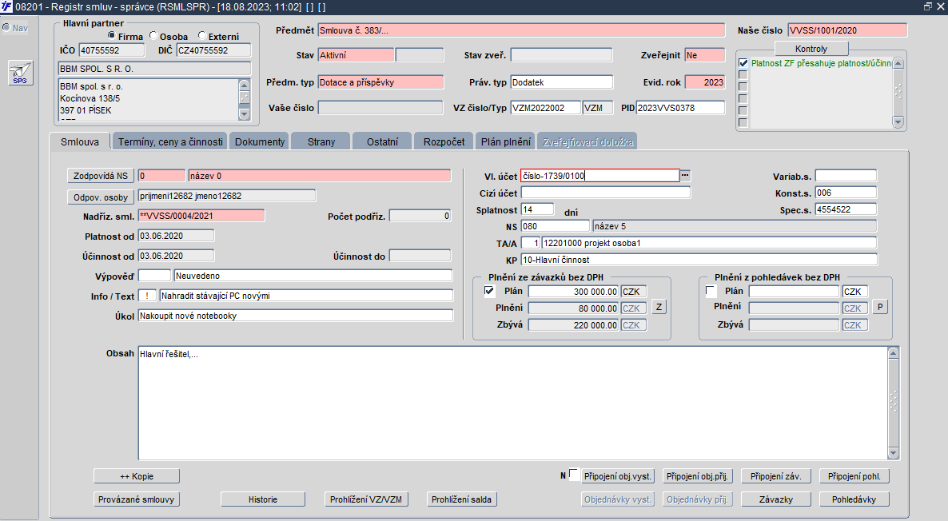Click the Z button next to Plnění

(659, 307)
